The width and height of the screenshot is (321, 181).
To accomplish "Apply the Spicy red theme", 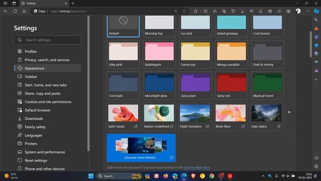I will [x=231, y=85].
